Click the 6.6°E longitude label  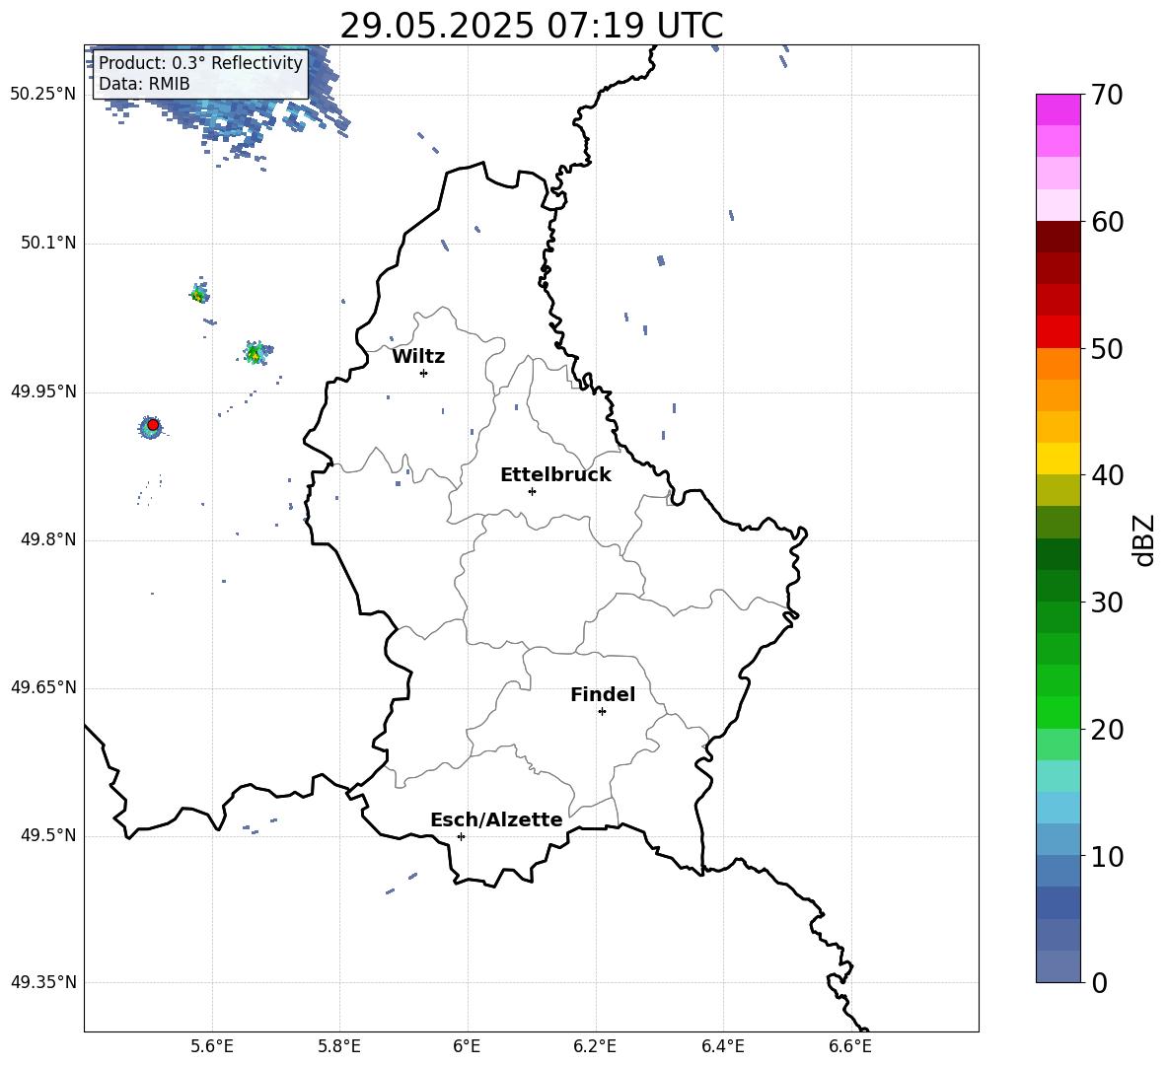(x=850, y=1046)
